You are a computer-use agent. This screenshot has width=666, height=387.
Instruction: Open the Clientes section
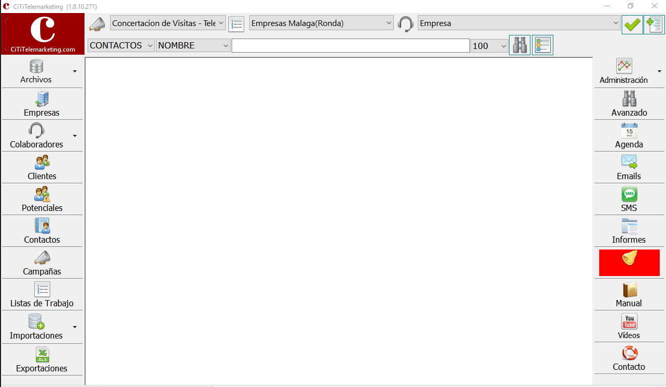[x=42, y=167]
